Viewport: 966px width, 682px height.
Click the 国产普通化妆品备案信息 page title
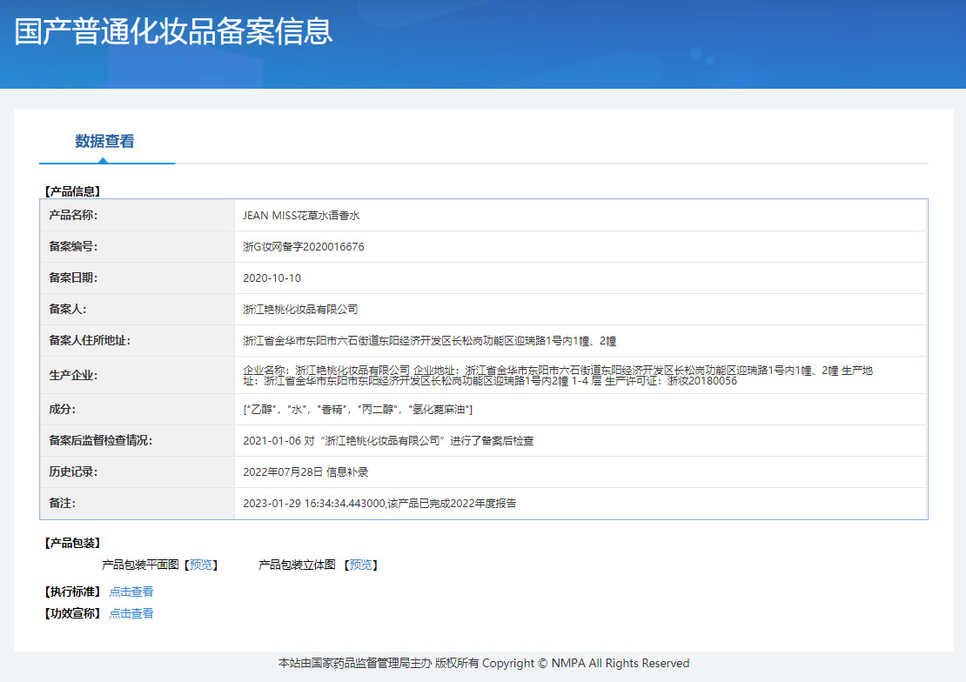tap(174, 31)
